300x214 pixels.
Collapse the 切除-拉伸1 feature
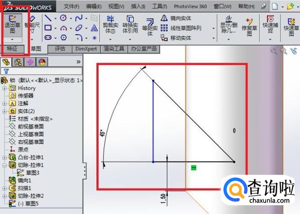(4, 165)
